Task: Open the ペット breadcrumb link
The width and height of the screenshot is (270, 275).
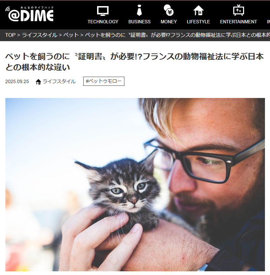Action: [71, 35]
